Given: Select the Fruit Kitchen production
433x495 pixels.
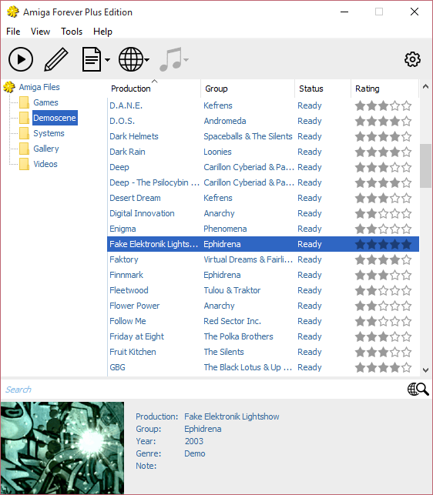Looking at the screenshot, I should point(133,352).
